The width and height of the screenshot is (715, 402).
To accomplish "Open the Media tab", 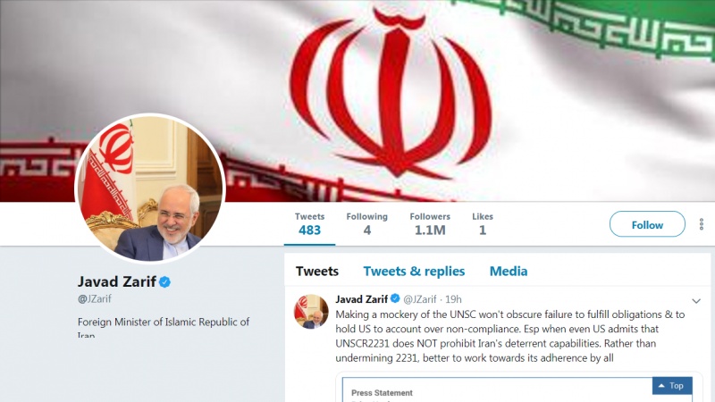I will click(x=509, y=272).
